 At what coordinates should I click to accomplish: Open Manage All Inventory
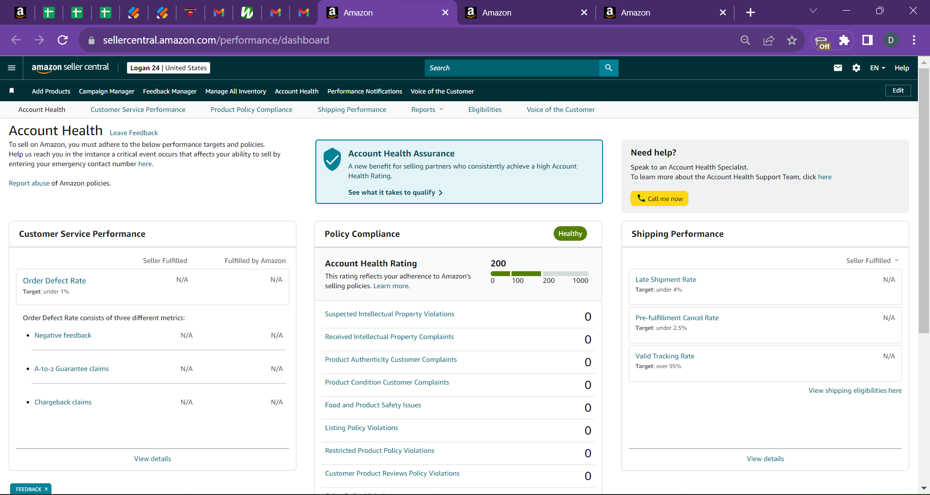(x=236, y=91)
